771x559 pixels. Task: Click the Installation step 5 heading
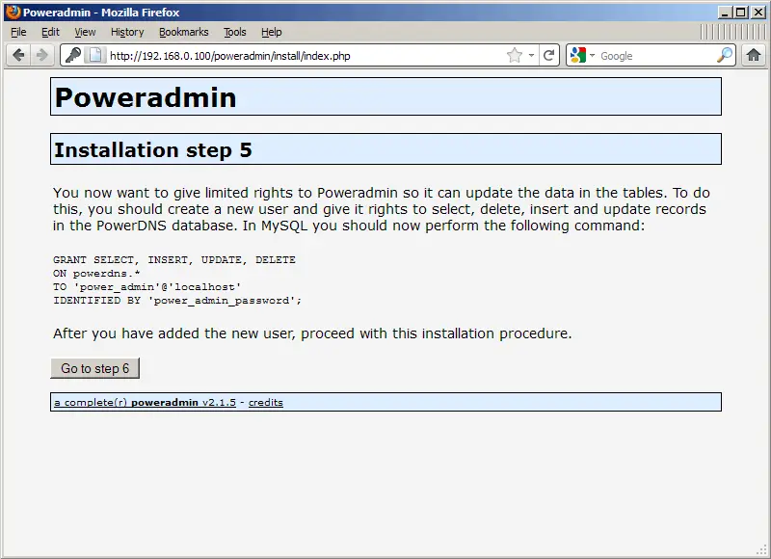tap(153, 149)
